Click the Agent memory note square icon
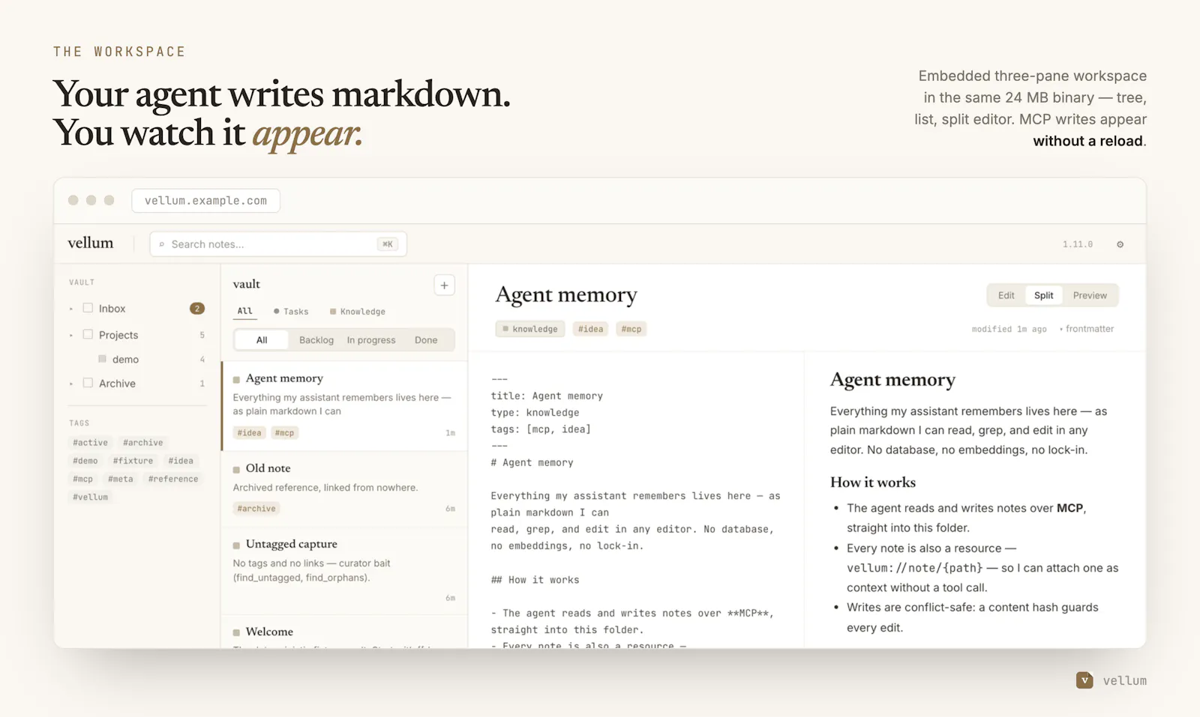The image size is (1200, 717). coord(236,379)
